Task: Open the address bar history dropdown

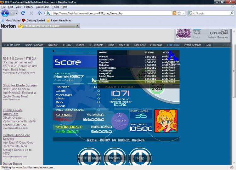Action: pos(184,13)
